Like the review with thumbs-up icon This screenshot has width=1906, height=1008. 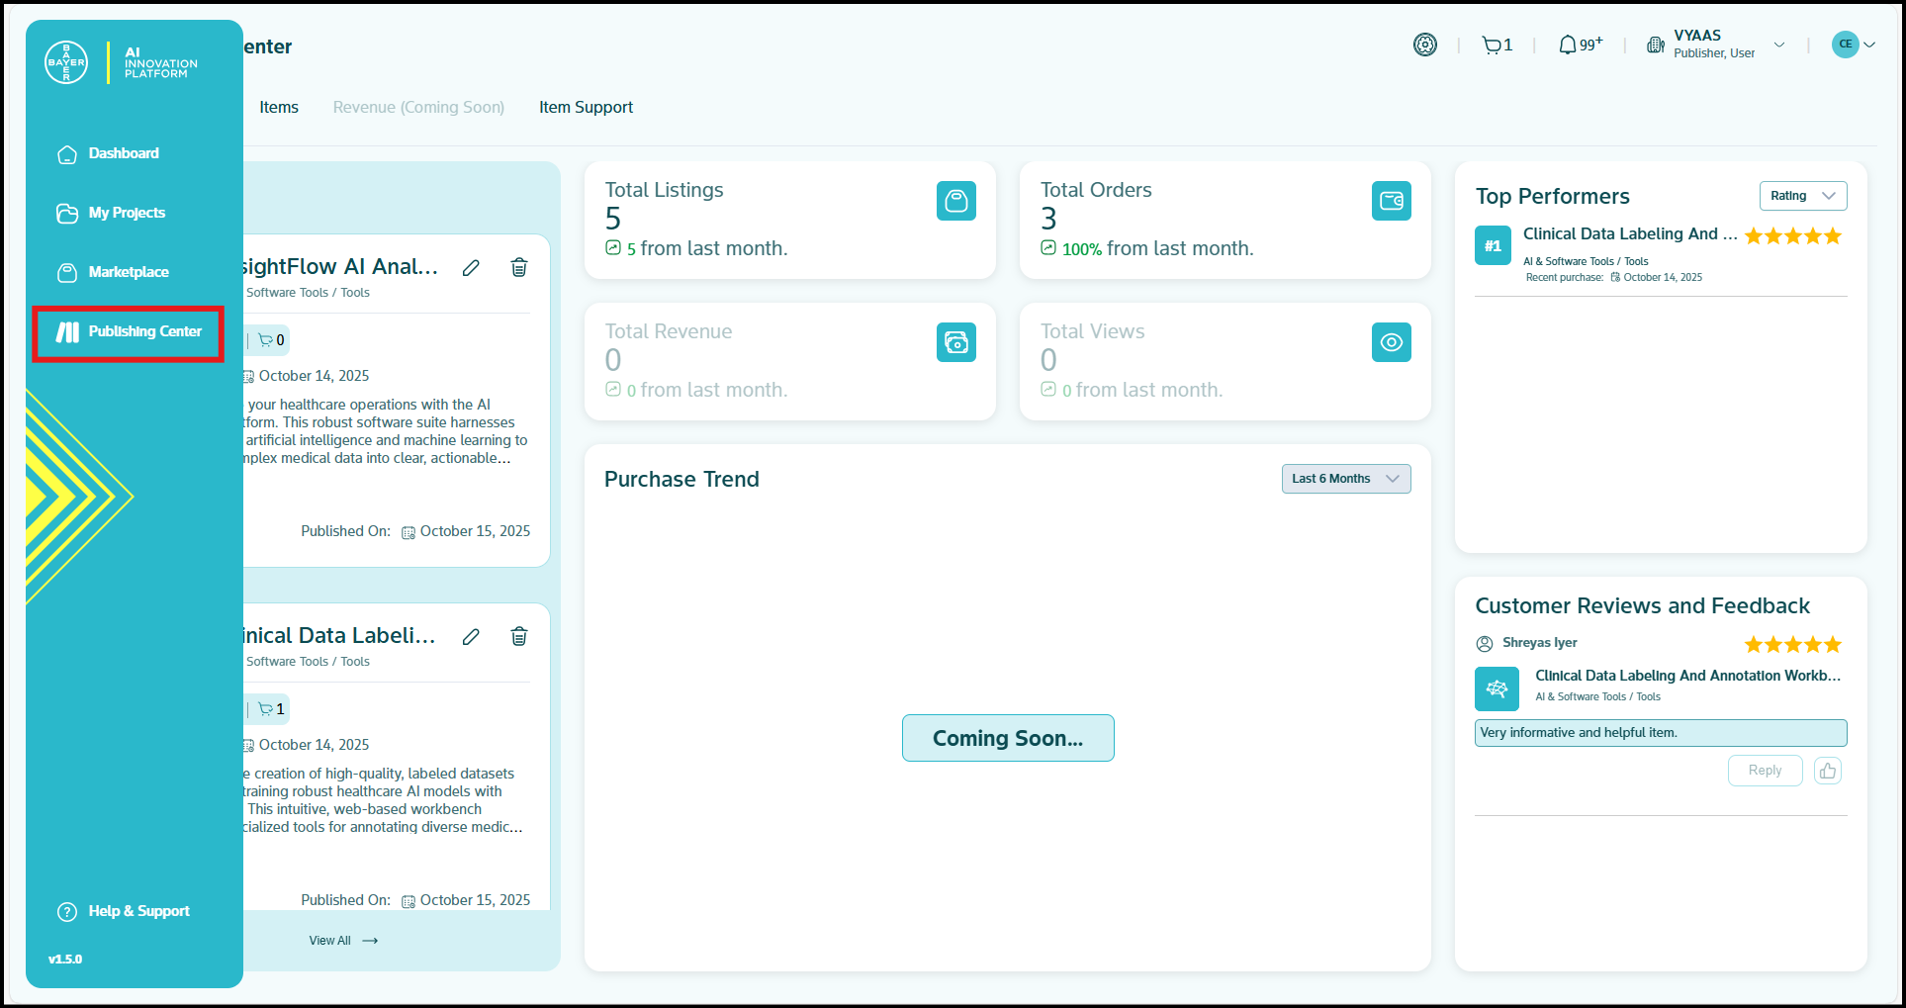coord(1827,771)
